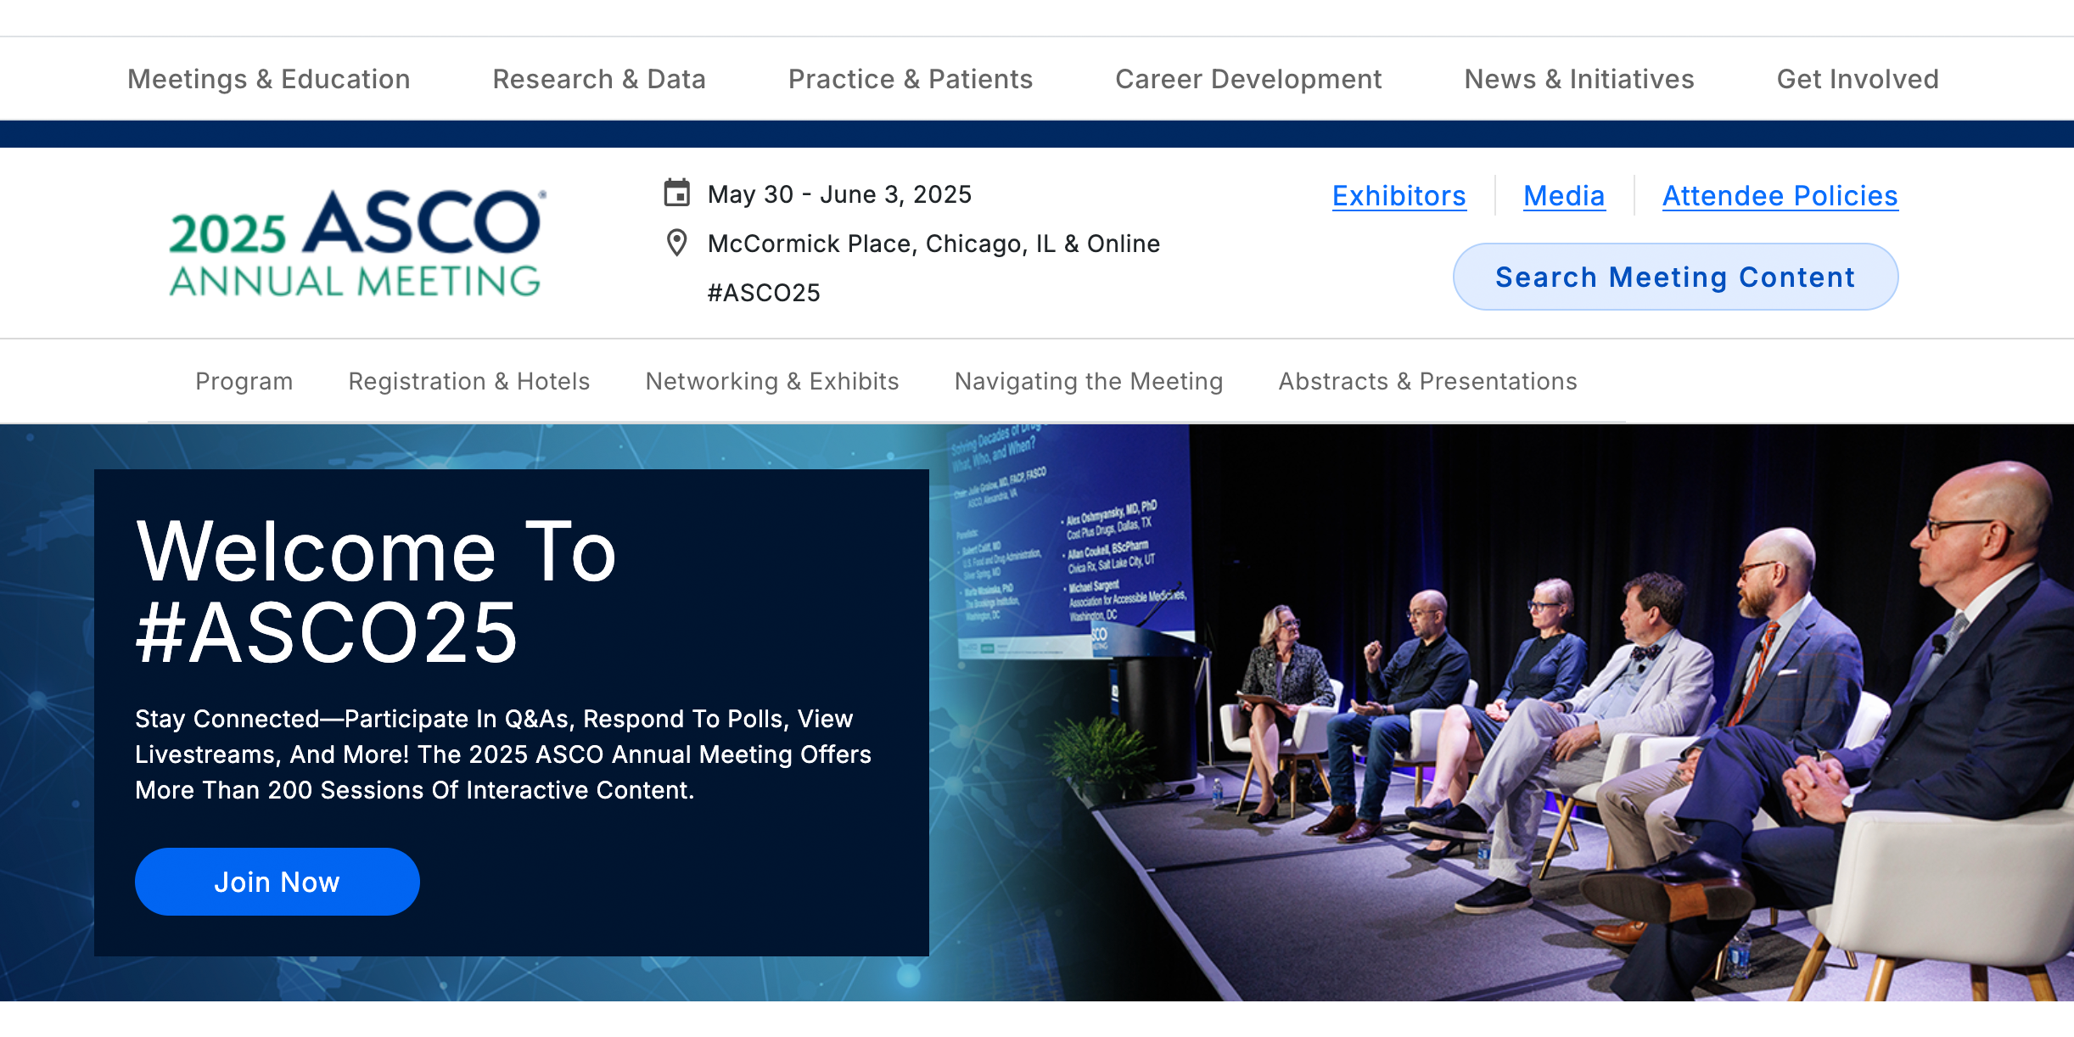Open the Get Involved menu
Viewport: 2074px width, 1037px height.
tap(1858, 79)
